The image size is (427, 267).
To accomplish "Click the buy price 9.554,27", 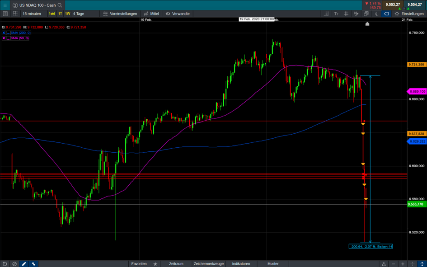I will click(x=415, y=5).
